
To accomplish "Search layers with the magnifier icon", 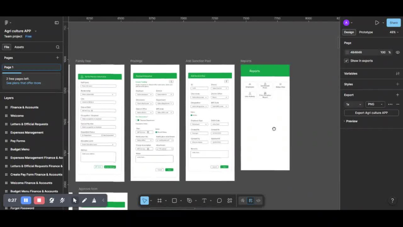I will click(58, 47).
